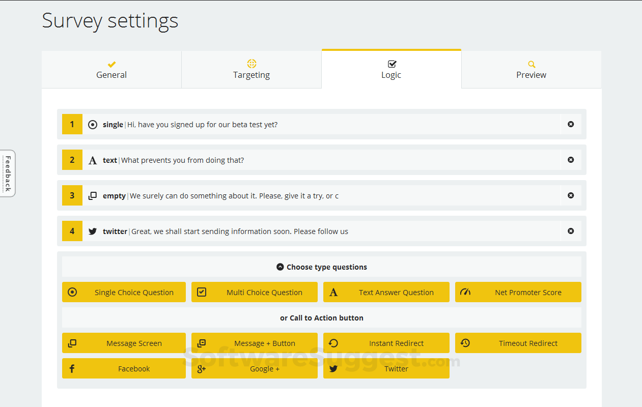The width and height of the screenshot is (642, 407).
Task: Delete the text question row 2
Action: 571,160
